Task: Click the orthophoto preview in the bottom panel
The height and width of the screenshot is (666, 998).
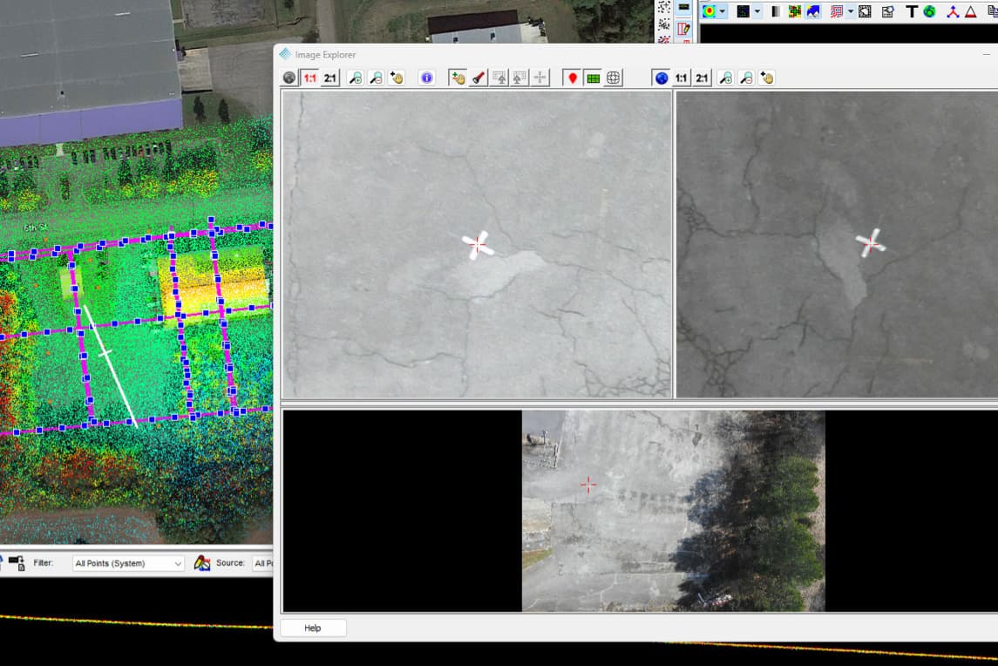Action: coord(671,510)
